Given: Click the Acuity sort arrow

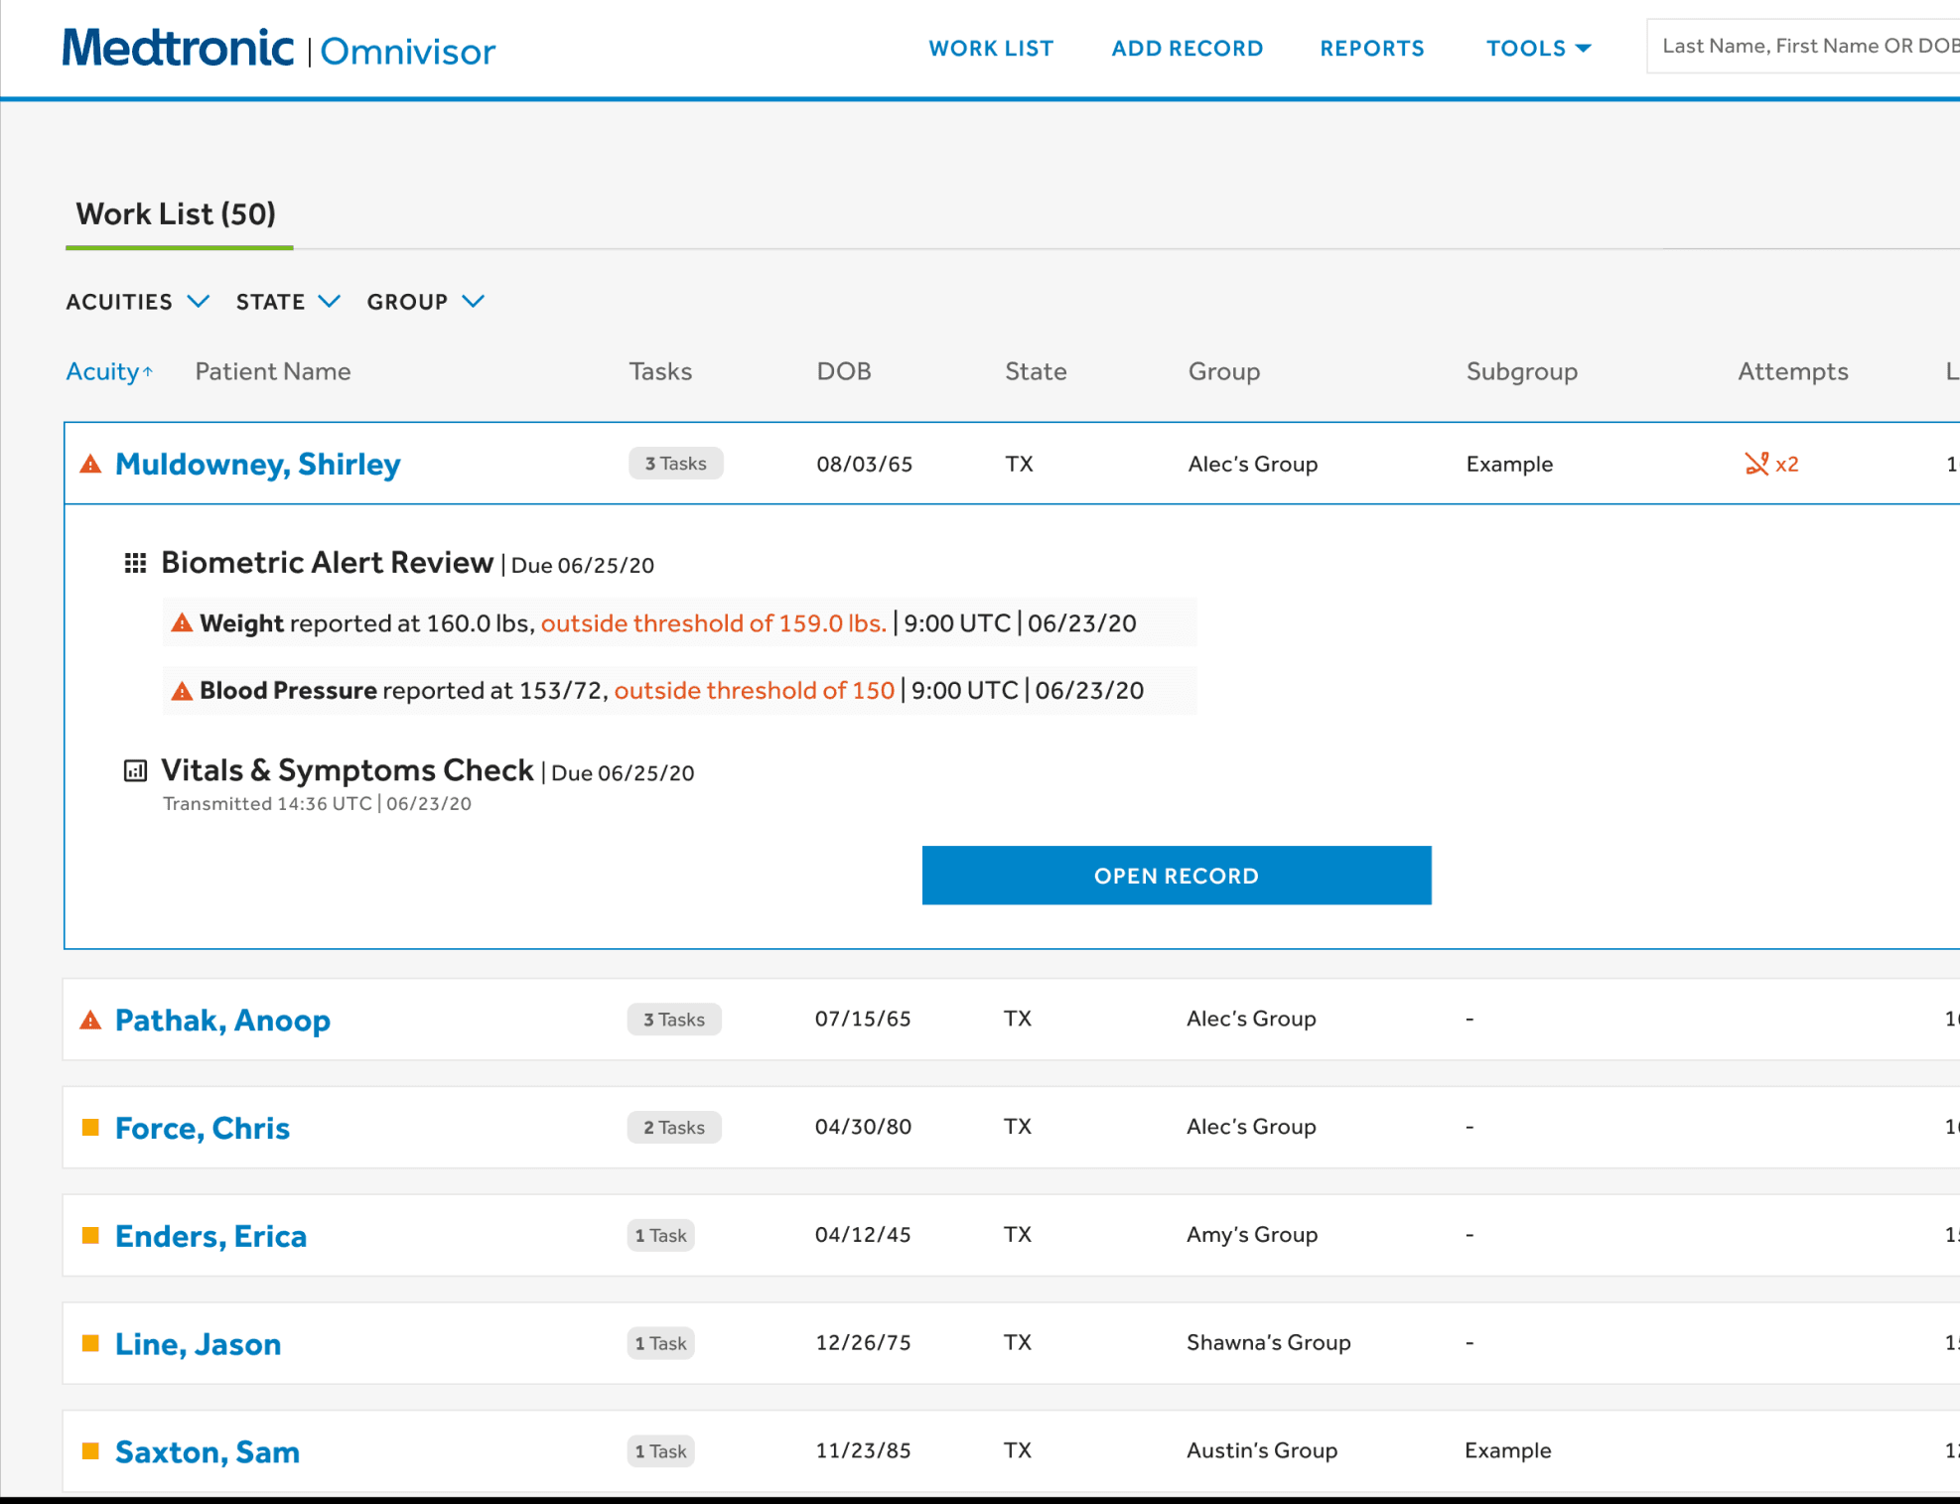Looking at the screenshot, I should 148,372.
